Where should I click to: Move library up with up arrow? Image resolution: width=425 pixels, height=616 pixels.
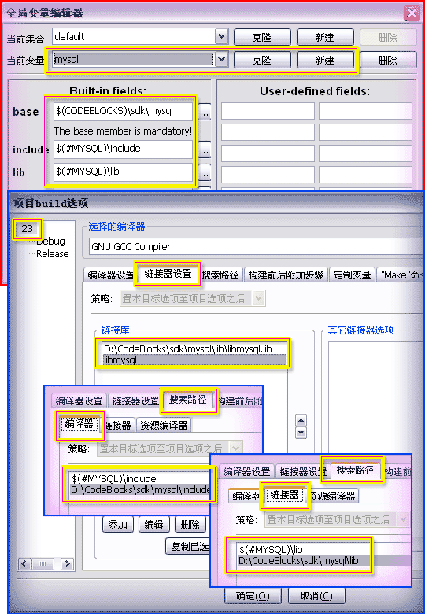(301, 421)
